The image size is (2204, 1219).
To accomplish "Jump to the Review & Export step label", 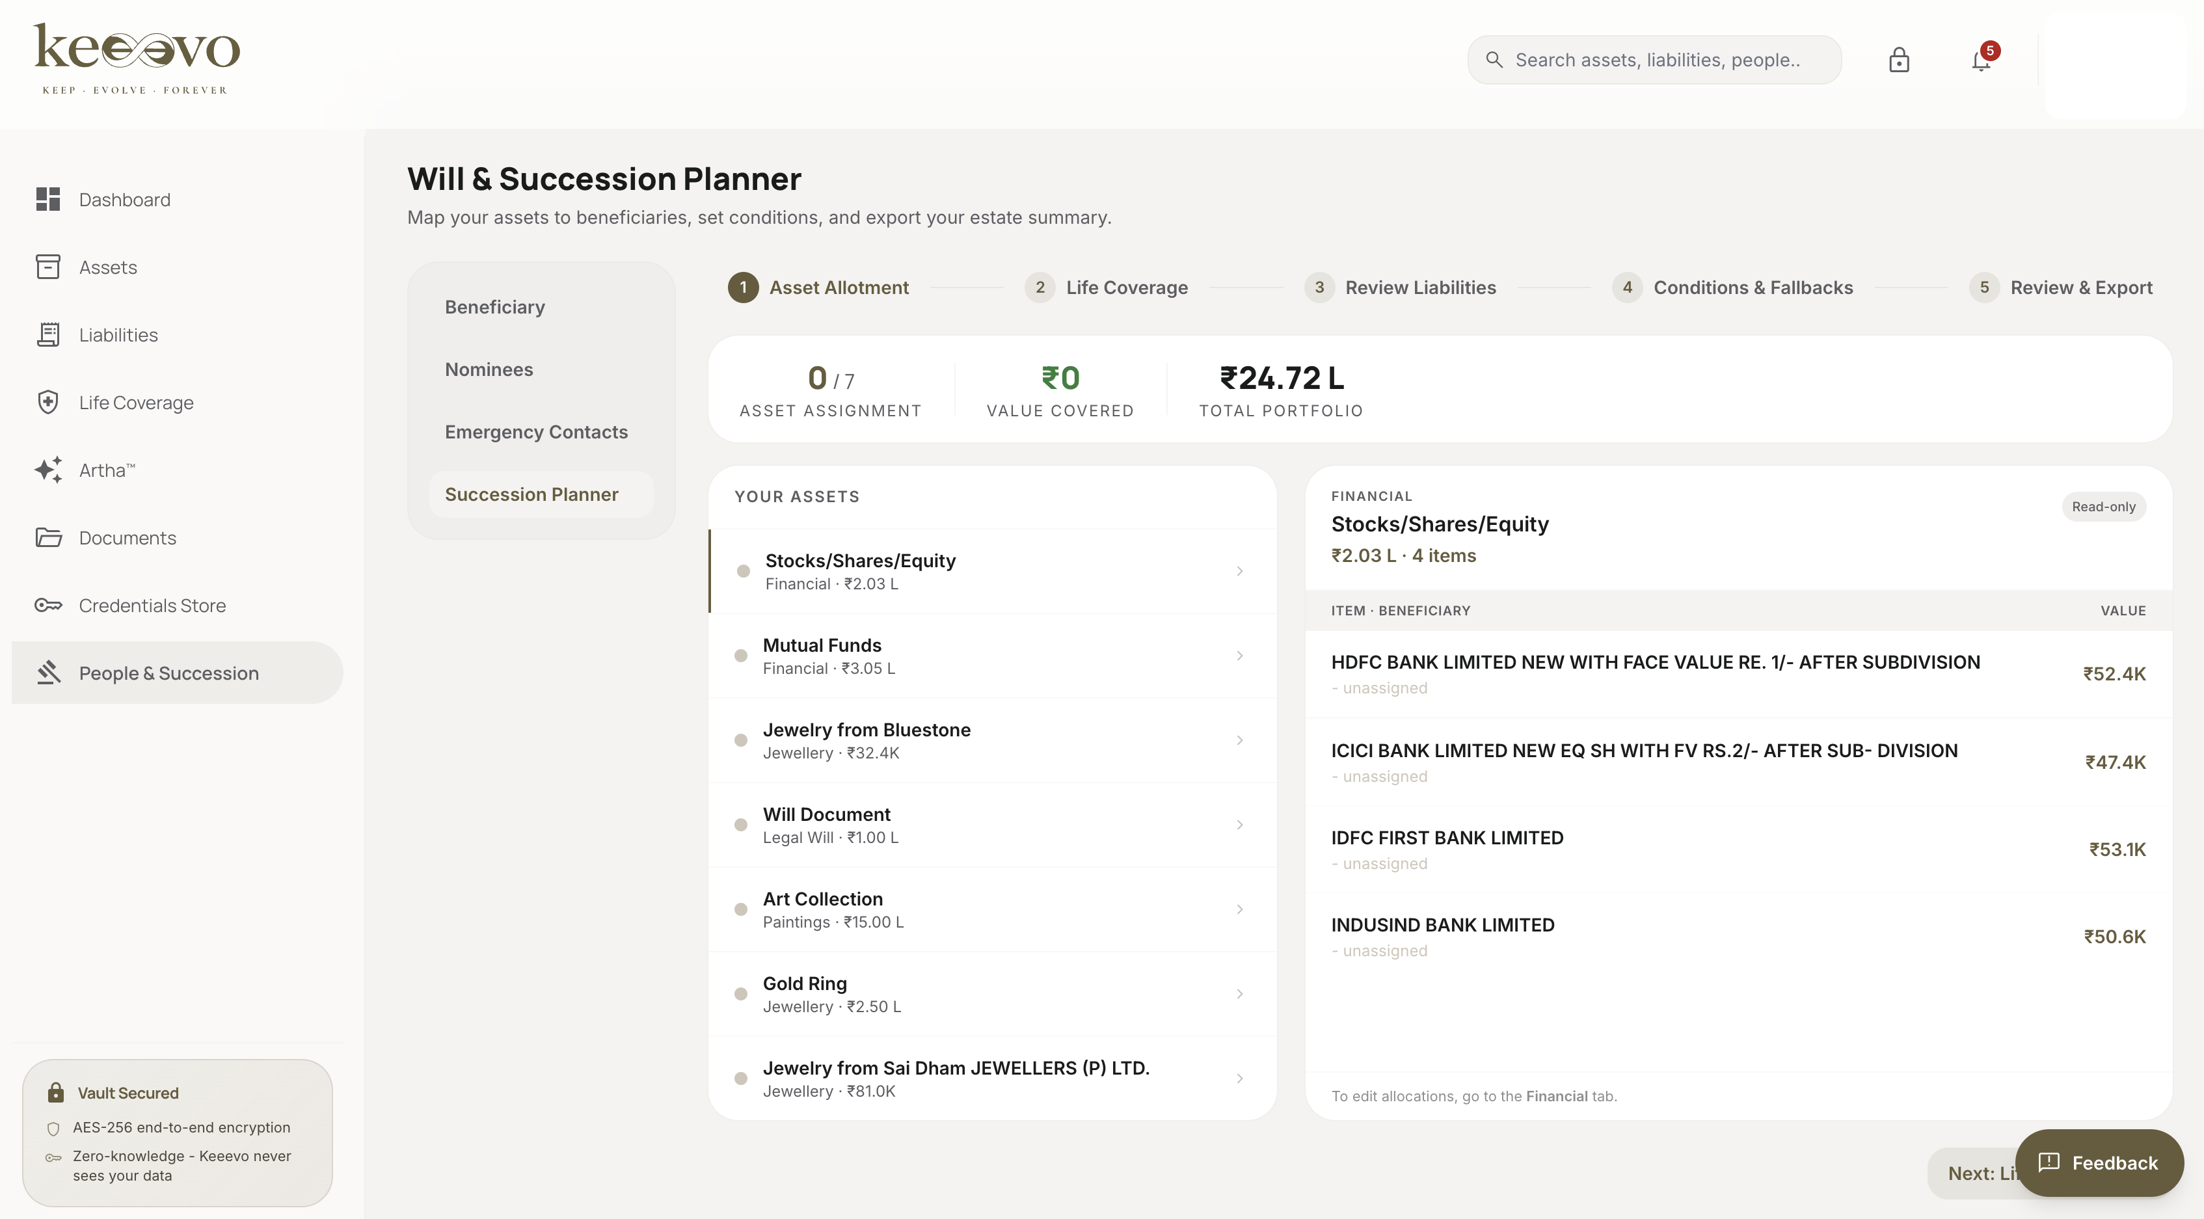I will pyautogui.click(x=2081, y=288).
